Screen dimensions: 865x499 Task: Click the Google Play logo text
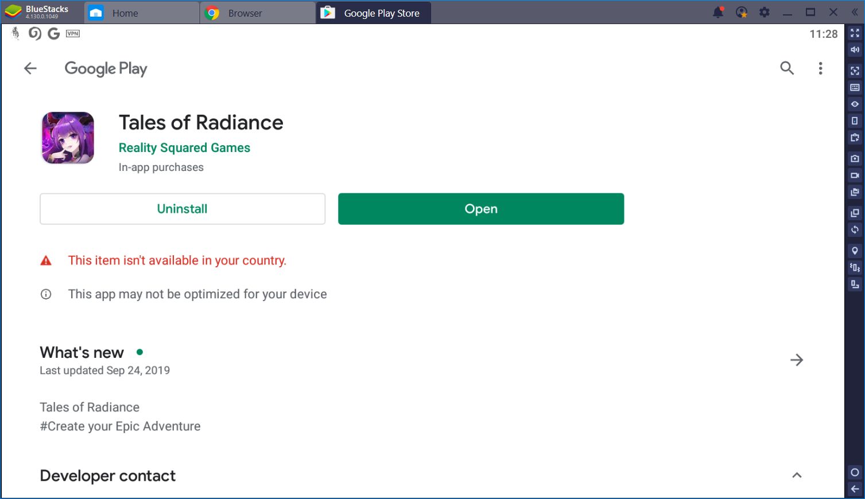coord(106,69)
